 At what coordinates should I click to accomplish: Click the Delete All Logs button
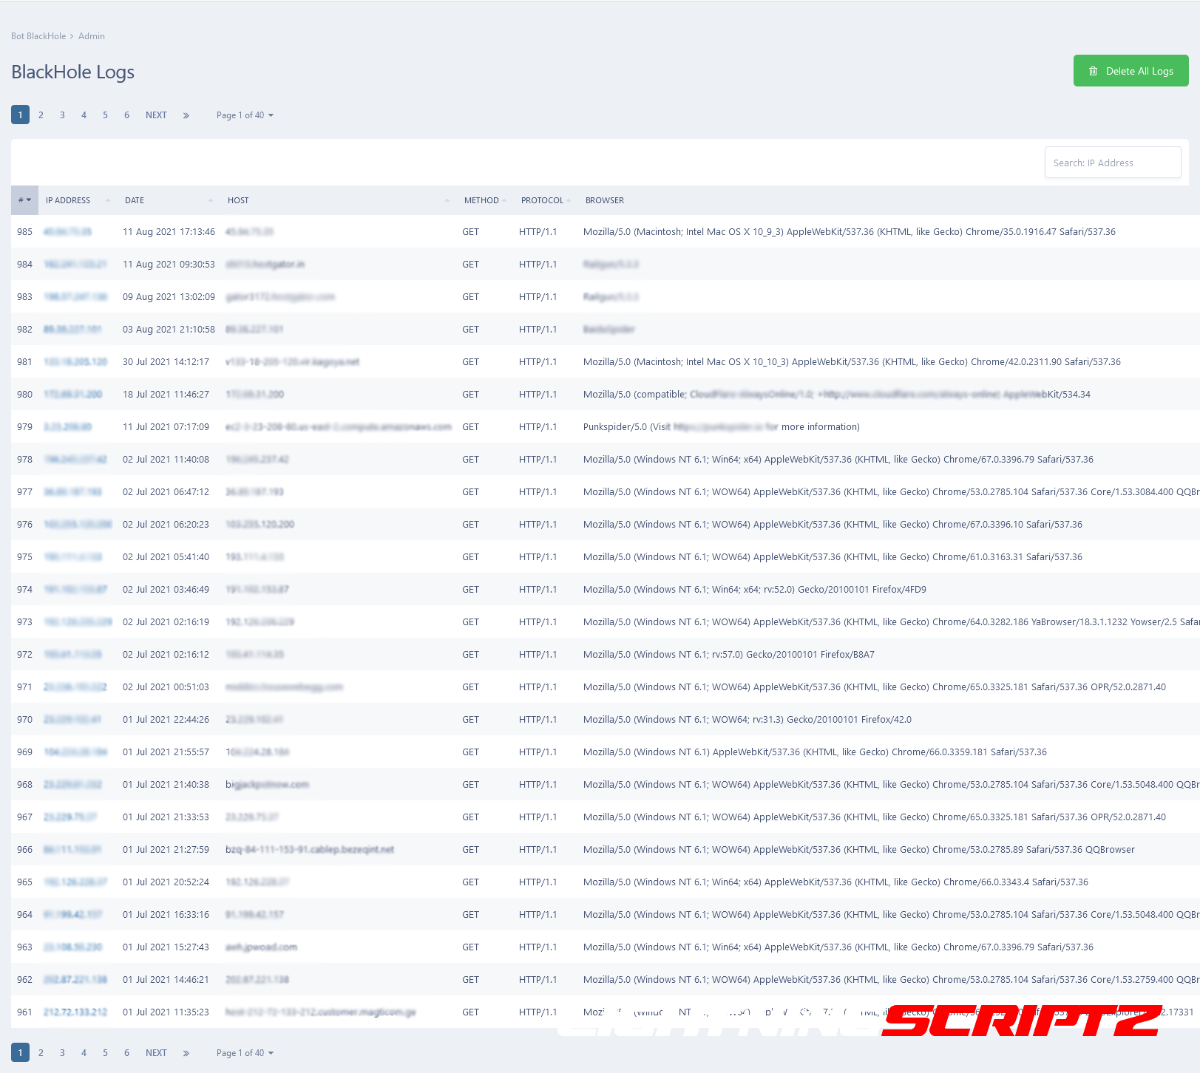point(1130,71)
